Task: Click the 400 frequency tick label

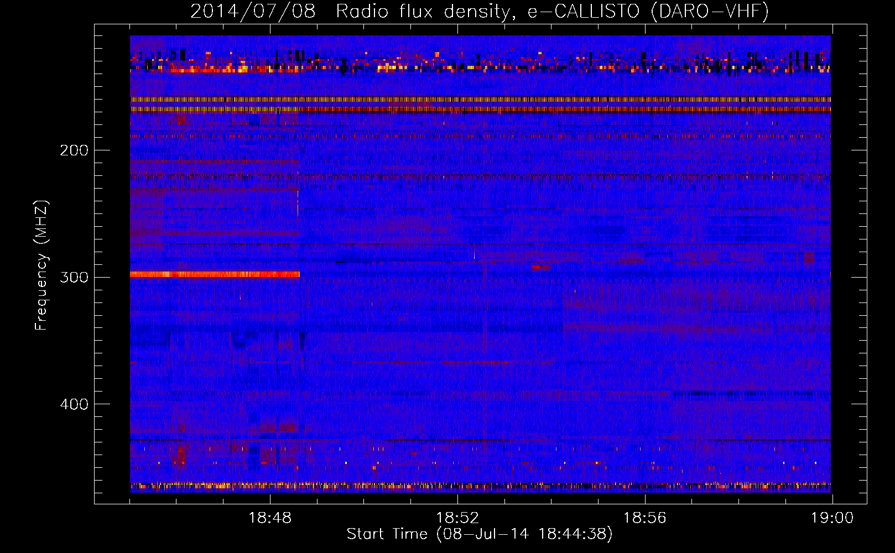Action: click(74, 404)
